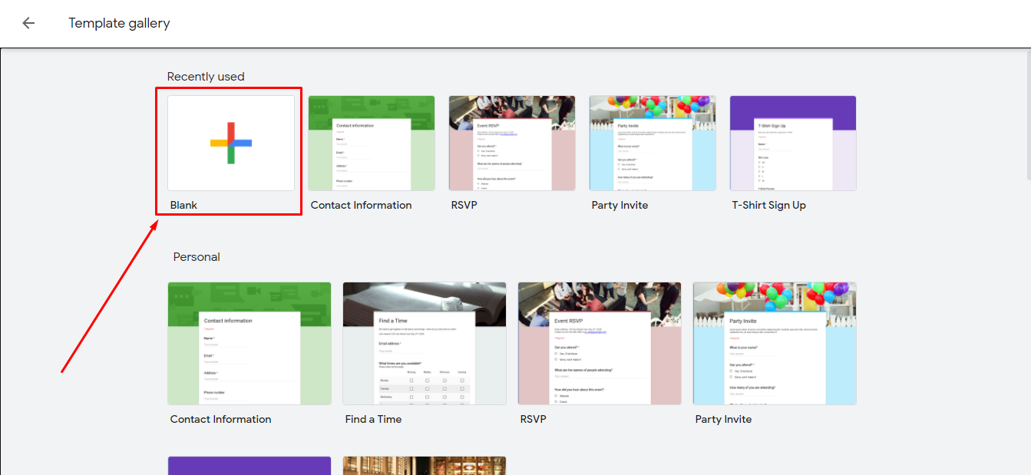
Task: Click the Personal section heading
Action: coord(197,257)
